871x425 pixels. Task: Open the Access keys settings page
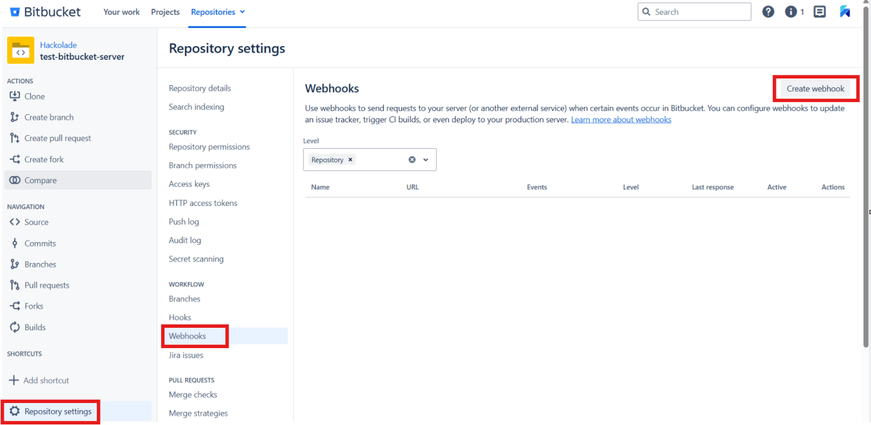(x=189, y=184)
